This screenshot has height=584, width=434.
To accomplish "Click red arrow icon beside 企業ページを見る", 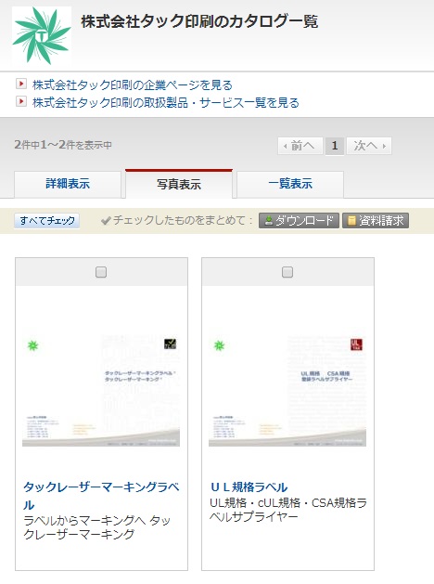I will (21, 84).
